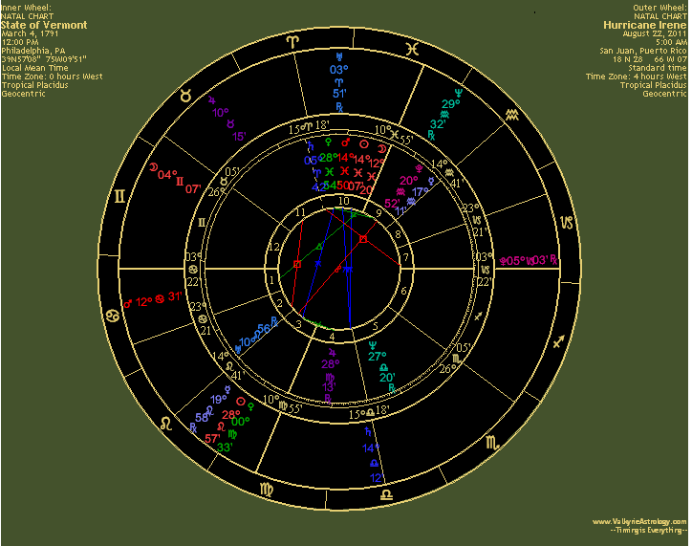Click the purple Jupiter glyph at 10° Taurus

[212, 99]
